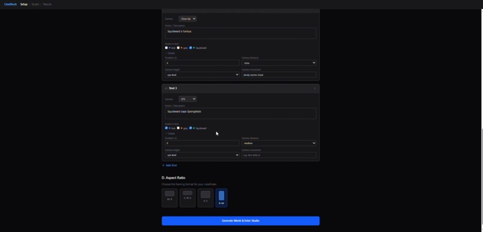Click the Add Shot link
483x232 pixels.
(170, 165)
